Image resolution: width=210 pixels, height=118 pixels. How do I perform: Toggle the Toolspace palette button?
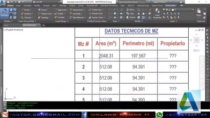coord(4,13)
